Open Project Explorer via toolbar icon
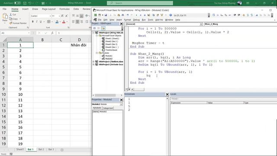This screenshot has width=277, height=156. pos(154,15)
